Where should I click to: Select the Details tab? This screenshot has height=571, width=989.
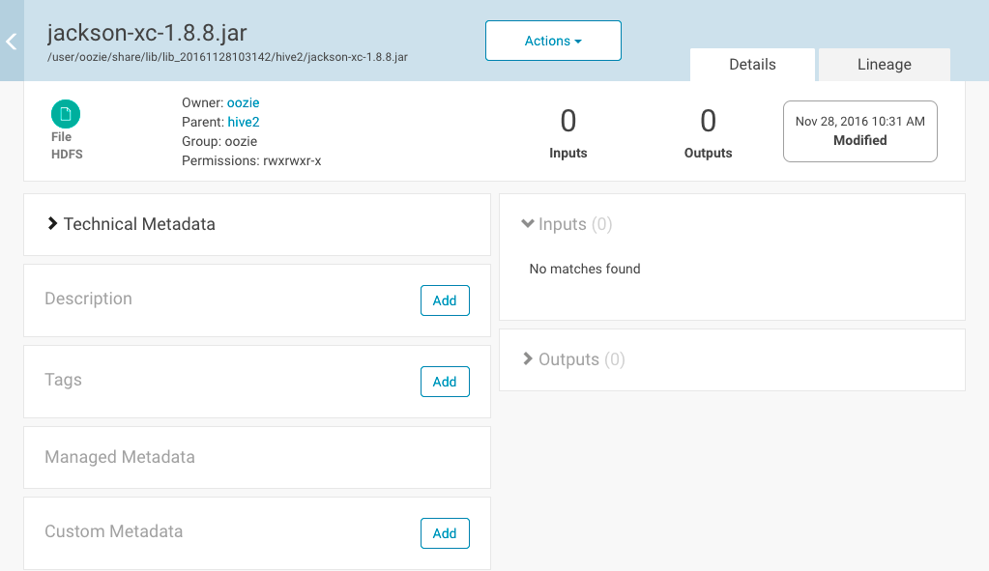click(752, 65)
